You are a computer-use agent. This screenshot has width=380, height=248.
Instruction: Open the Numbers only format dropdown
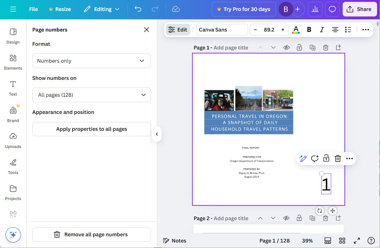[x=91, y=61]
